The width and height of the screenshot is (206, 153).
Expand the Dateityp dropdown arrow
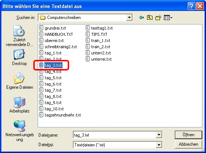pyautogui.click(x=159, y=145)
